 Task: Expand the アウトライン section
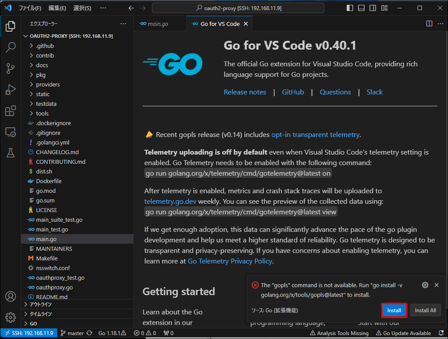40,304
